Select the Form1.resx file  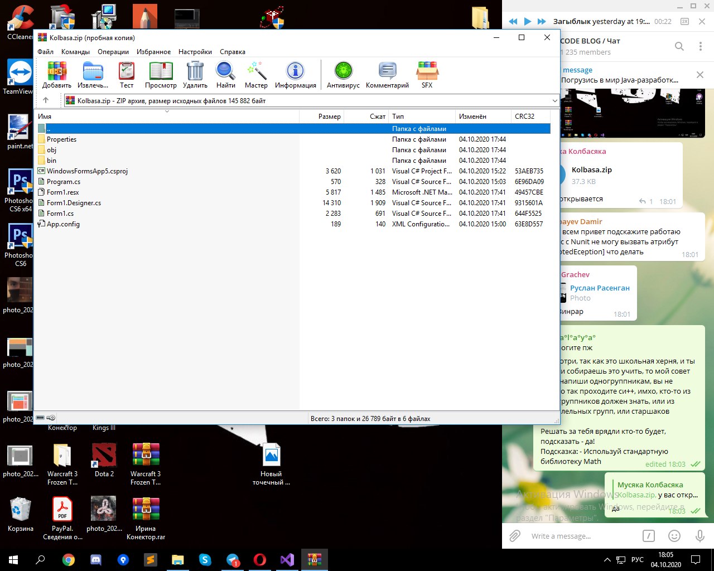(293, 192)
